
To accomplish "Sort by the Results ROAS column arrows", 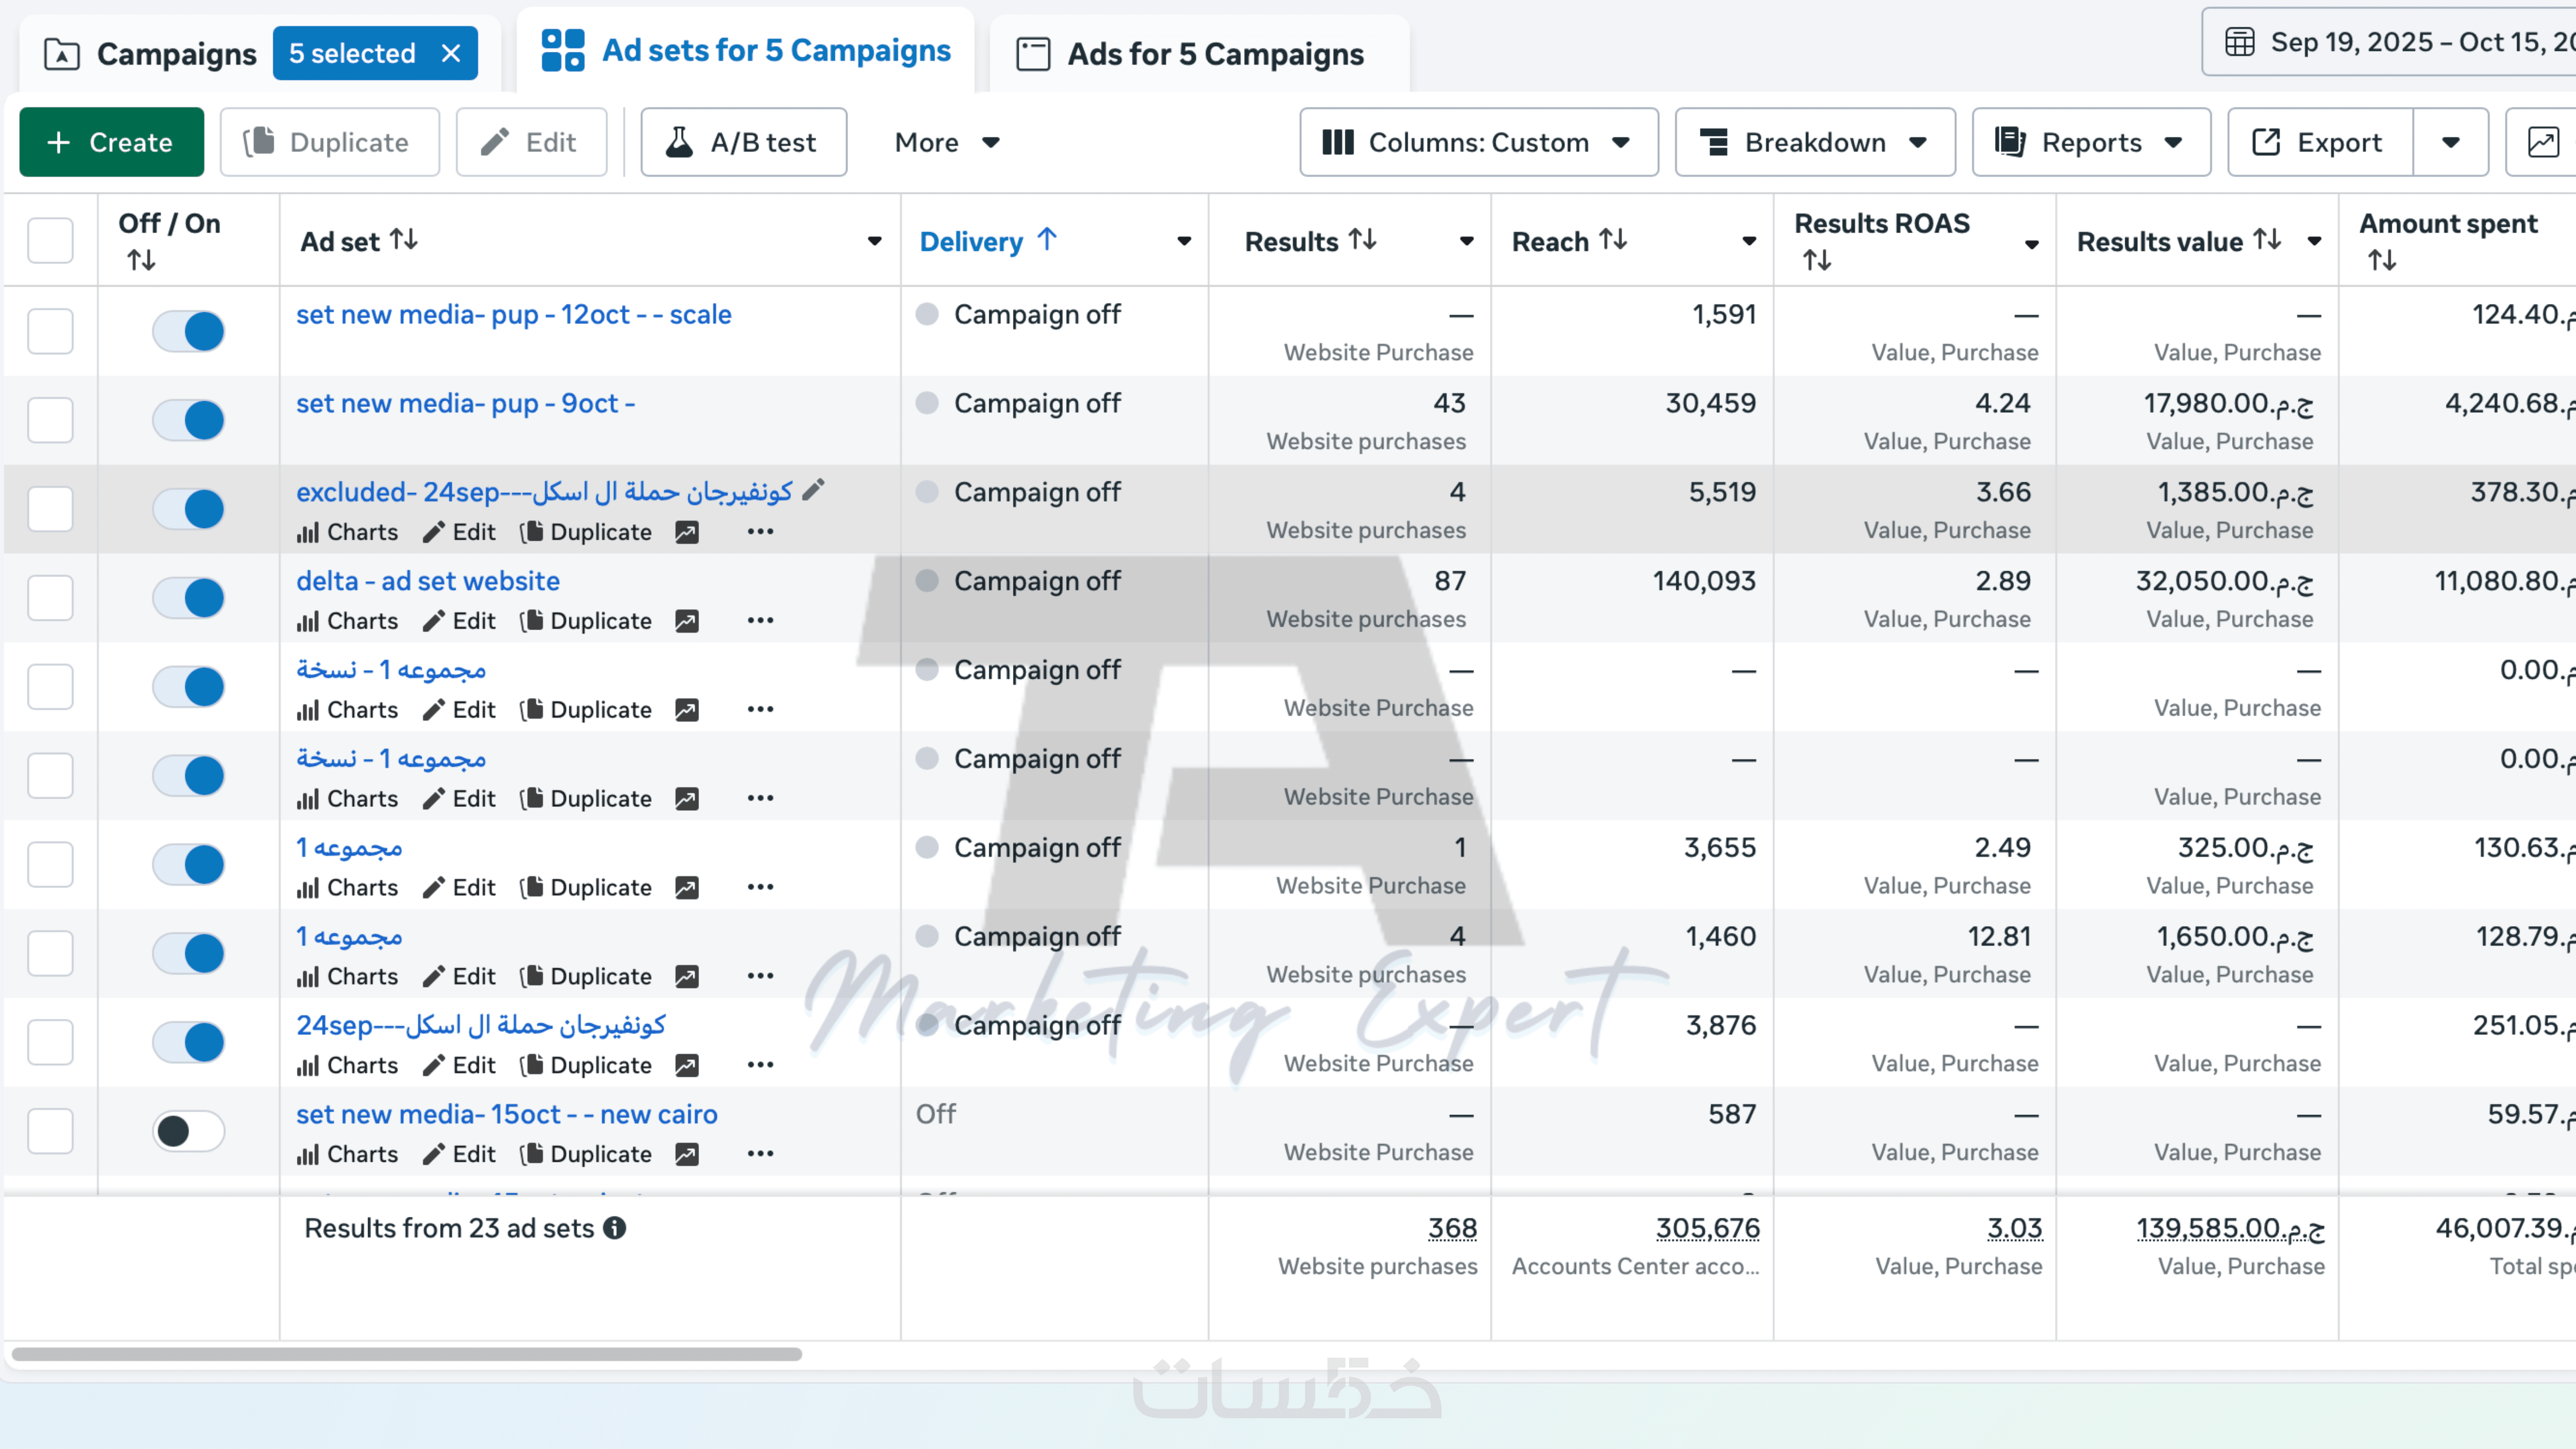I will click(1817, 260).
